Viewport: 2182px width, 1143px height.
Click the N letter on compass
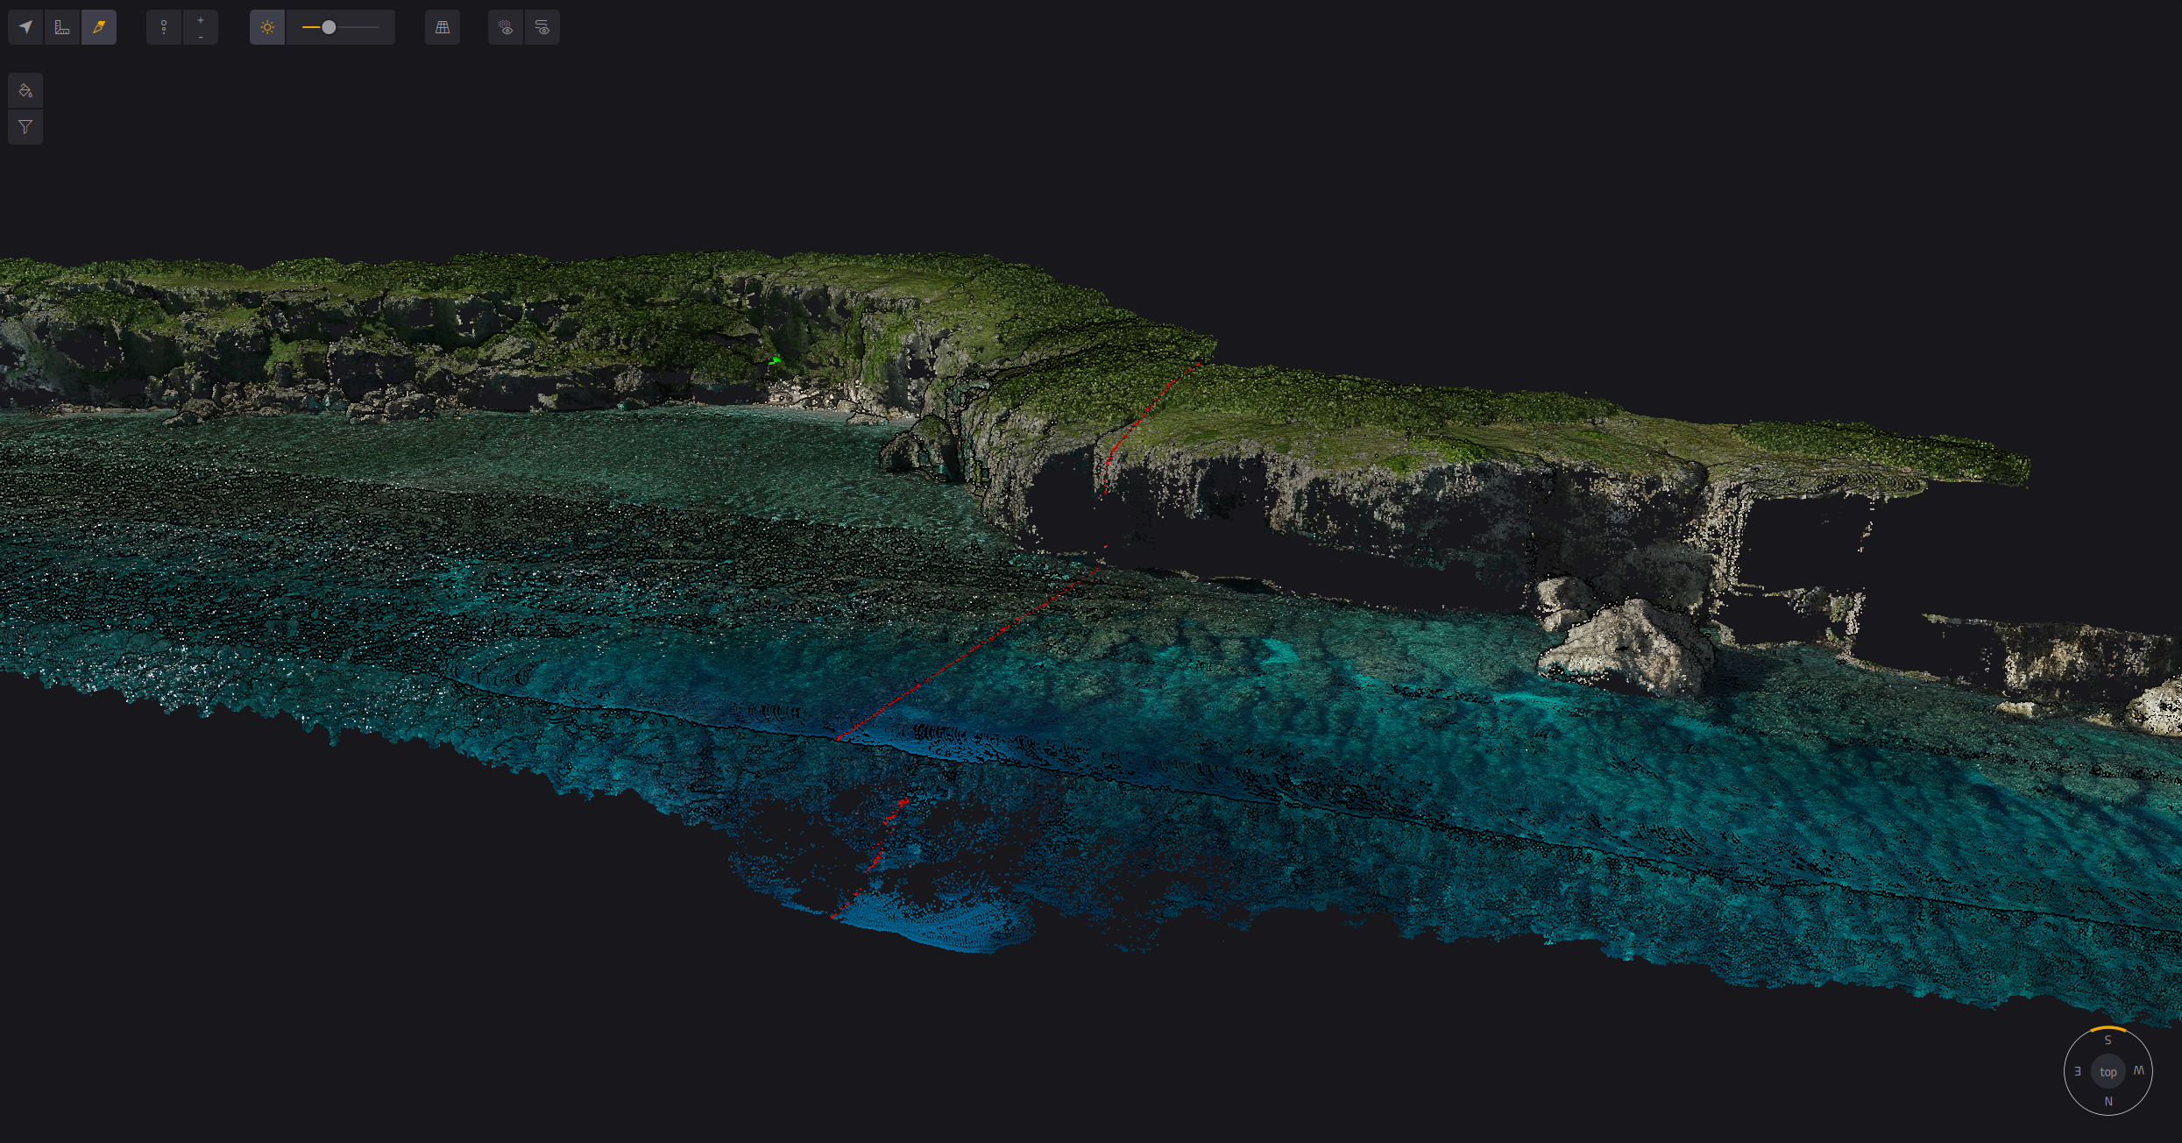(x=2108, y=1102)
